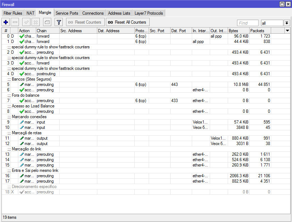Click 'all ppp' out interface in rule 0
292x222 pixels.
point(219,36)
